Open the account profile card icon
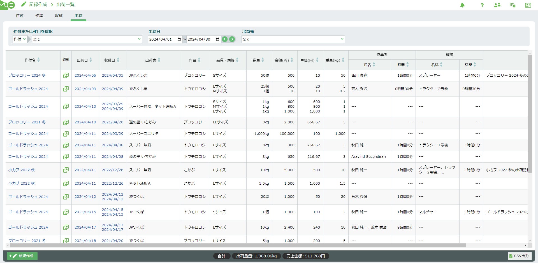Screen dimensions: 538x263 click(x=528, y=5)
